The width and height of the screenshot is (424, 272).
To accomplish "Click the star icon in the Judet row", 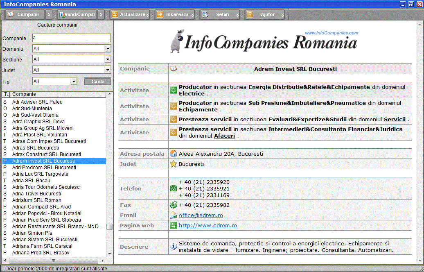I will pos(174,164).
